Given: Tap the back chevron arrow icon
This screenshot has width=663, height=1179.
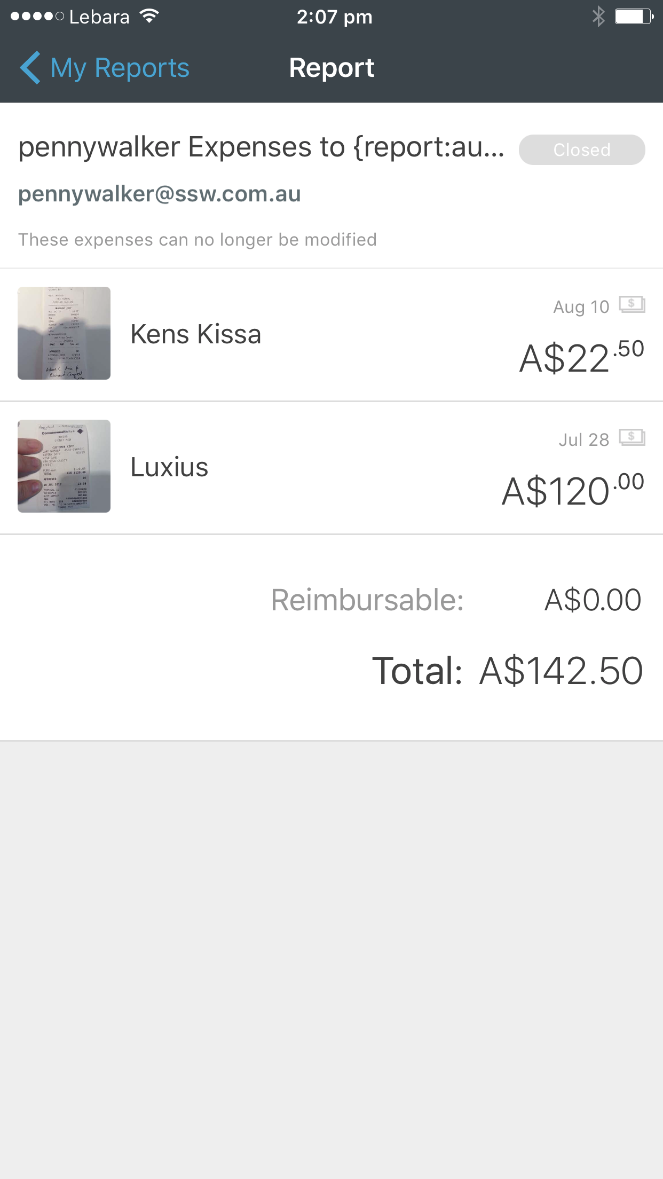Looking at the screenshot, I should [30, 68].
